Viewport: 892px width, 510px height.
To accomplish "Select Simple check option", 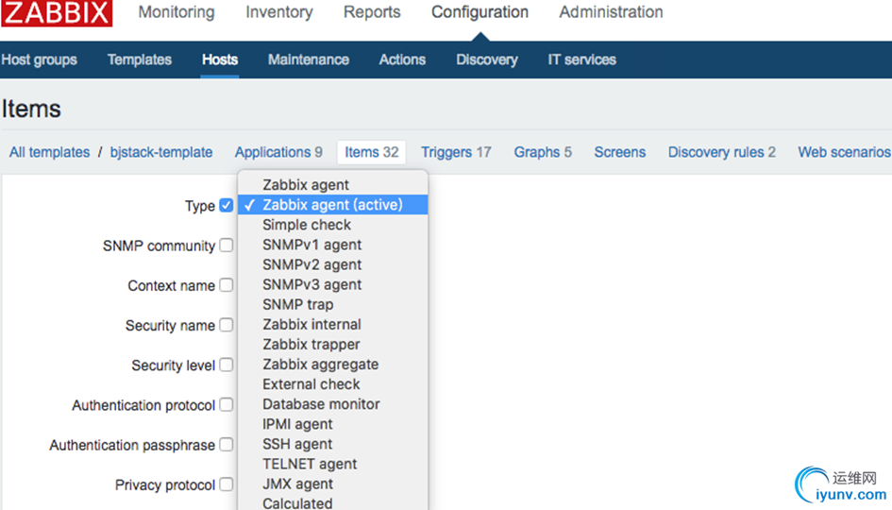I will (x=307, y=225).
